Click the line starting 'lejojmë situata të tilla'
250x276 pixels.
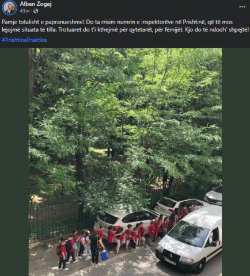(125, 30)
